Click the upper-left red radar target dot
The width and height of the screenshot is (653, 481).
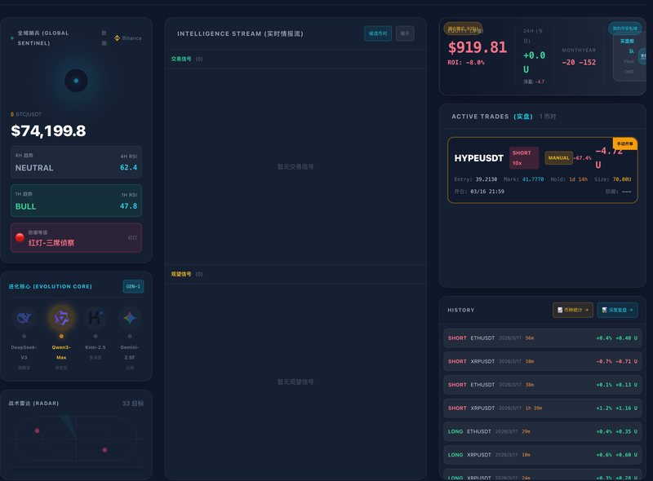(x=37, y=430)
